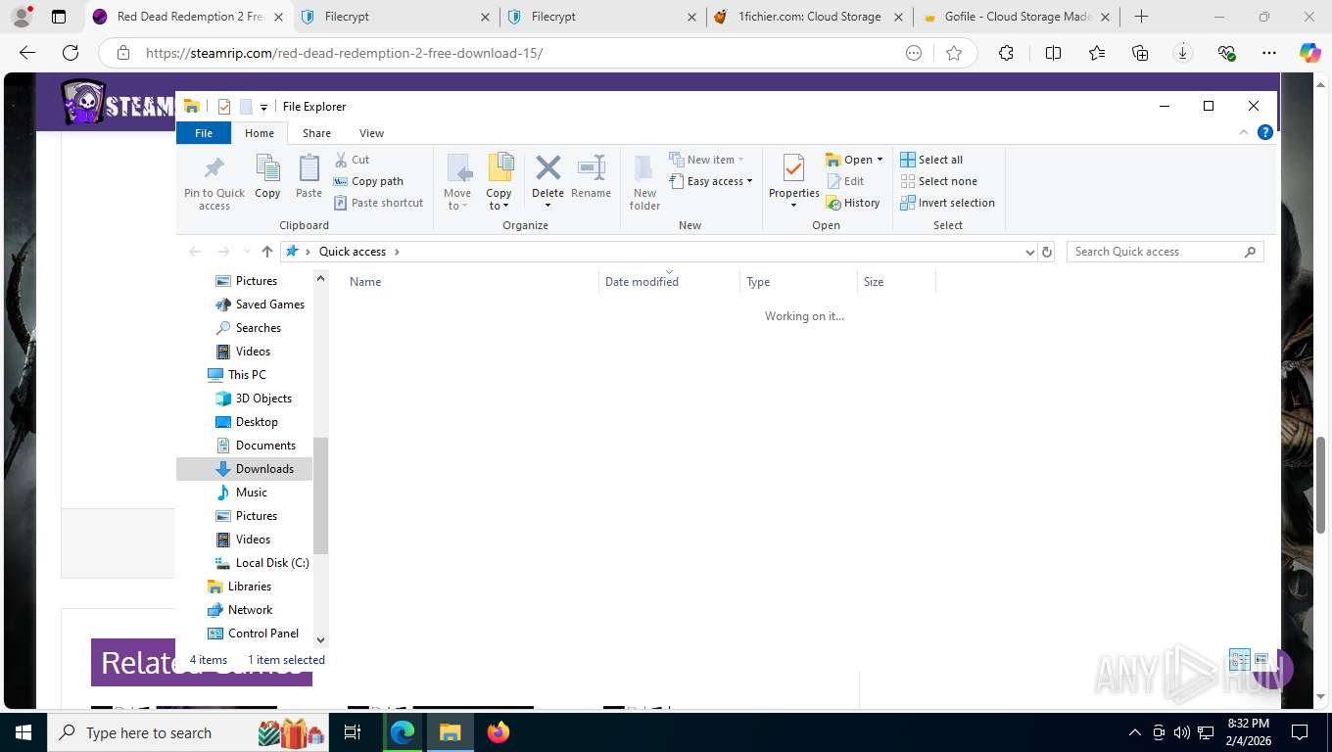1332x752 pixels.
Task: Select Libraries in navigation pane
Action: [239, 587]
